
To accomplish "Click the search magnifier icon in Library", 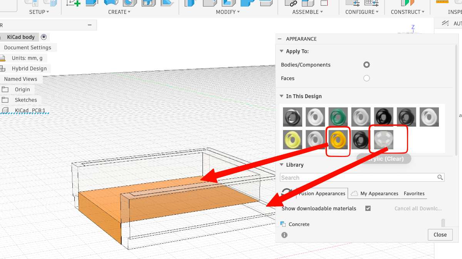I will 440,177.
